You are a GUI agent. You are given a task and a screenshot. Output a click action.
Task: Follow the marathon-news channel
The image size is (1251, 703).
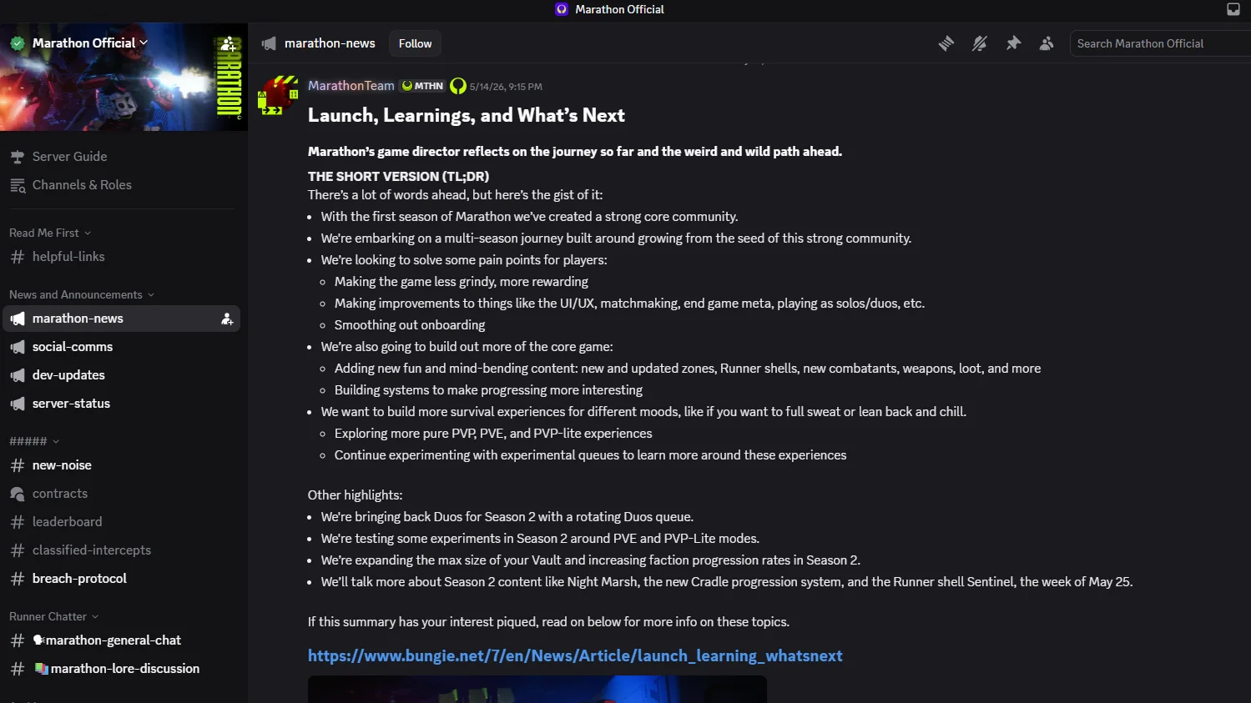click(415, 43)
